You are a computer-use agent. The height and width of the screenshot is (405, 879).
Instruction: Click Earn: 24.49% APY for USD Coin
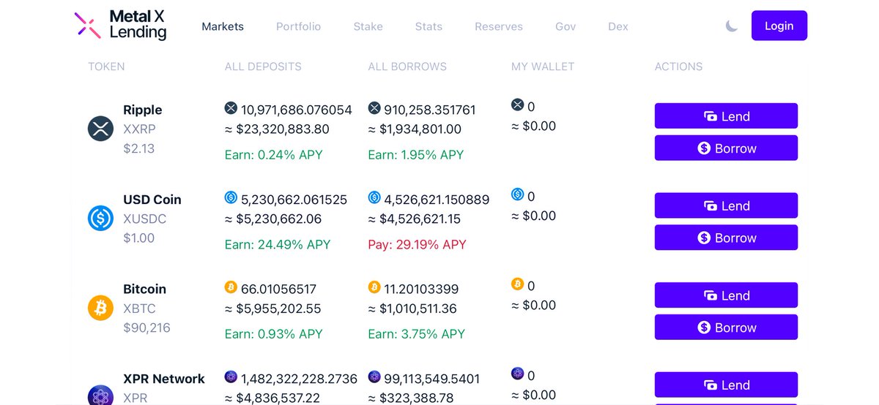[x=278, y=244]
